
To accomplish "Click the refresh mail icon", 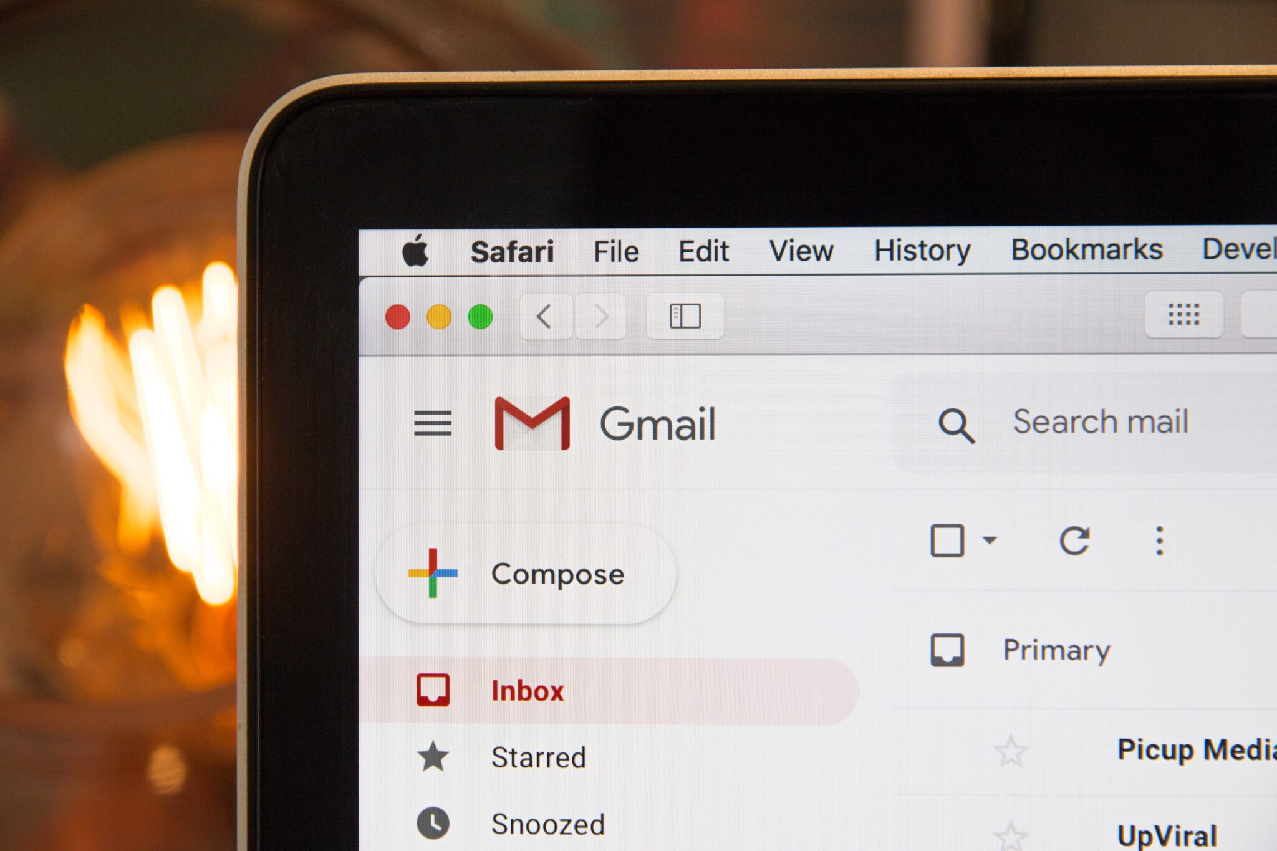I will tap(1074, 539).
